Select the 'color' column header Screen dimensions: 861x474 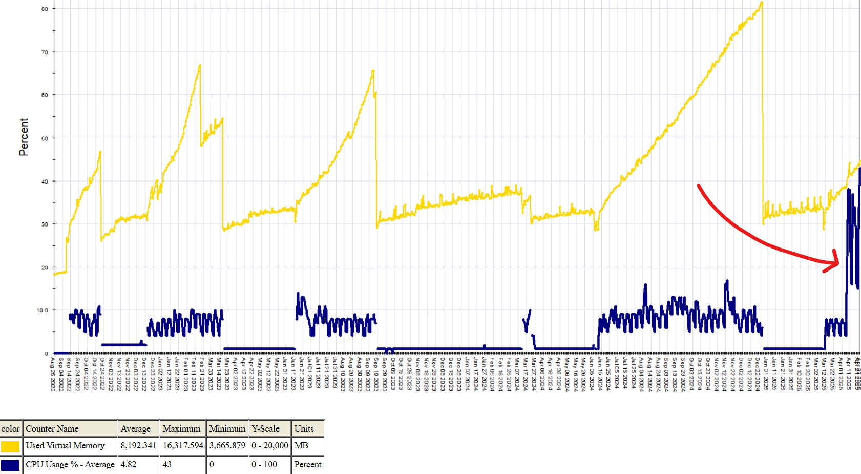(11, 428)
